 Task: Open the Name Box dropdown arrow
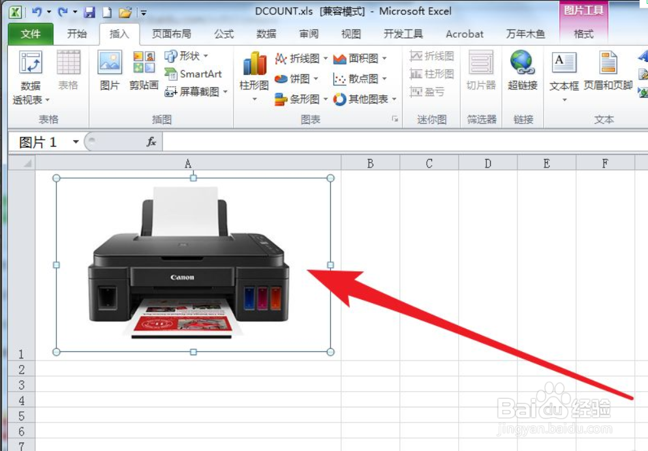pos(76,142)
